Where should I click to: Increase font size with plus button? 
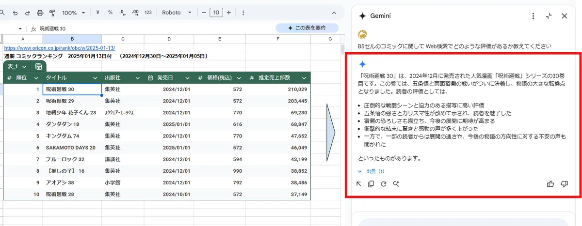pos(229,13)
